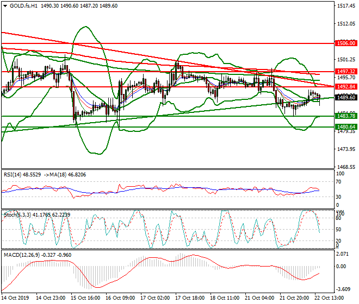Click the 1497.32 red price level label
The image size is (359, 304).
pos(346,72)
